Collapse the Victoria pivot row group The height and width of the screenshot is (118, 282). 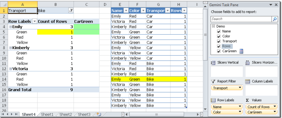11,69
